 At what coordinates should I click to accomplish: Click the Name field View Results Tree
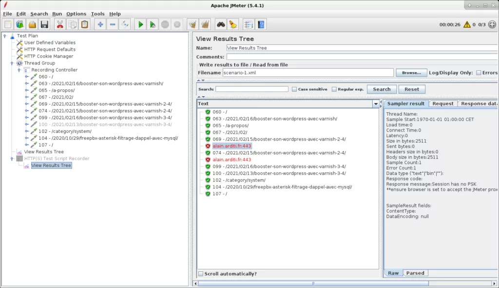pyautogui.click(x=363, y=48)
